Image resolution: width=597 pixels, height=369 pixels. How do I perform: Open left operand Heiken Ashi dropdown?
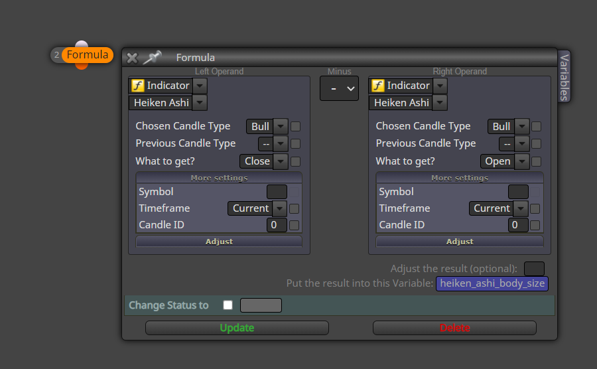click(x=200, y=103)
